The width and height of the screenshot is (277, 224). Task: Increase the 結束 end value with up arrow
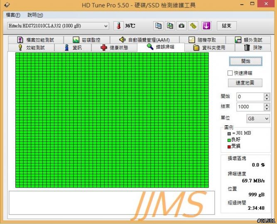tap(267, 105)
